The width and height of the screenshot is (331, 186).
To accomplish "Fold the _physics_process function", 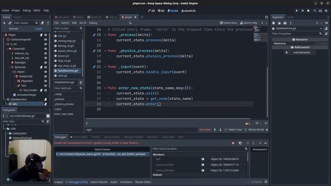I will (x=105, y=51).
